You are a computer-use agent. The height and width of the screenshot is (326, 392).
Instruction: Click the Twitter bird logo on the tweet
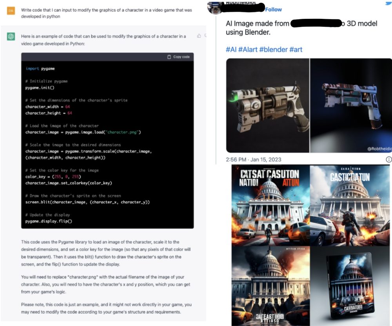point(389,3)
